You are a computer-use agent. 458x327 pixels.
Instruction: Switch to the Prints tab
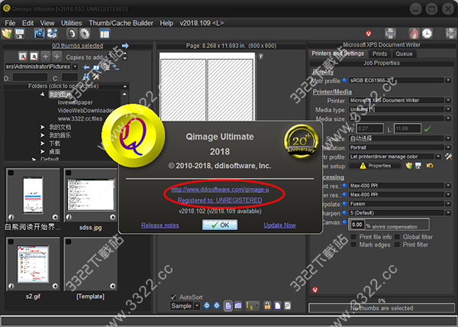tap(379, 53)
